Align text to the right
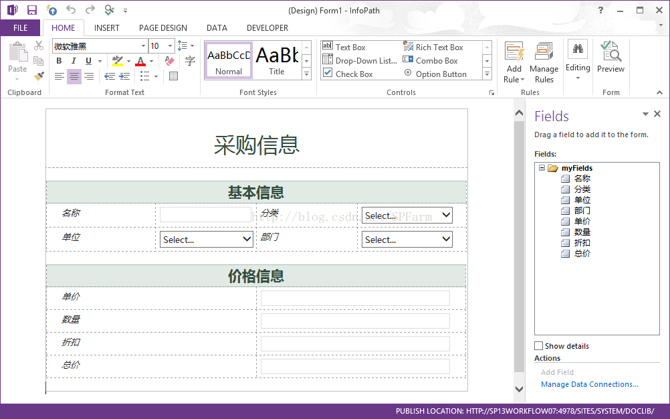This screenshot has width=670, height=419. click(89, 76)
